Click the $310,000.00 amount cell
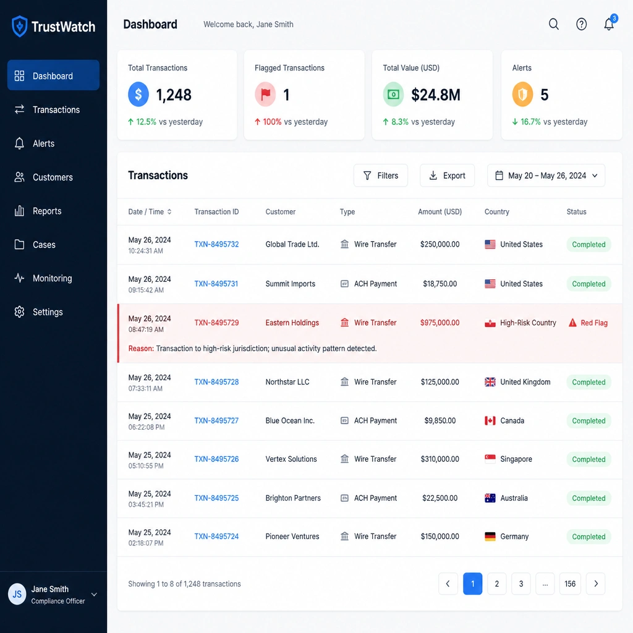 [440, 459]
